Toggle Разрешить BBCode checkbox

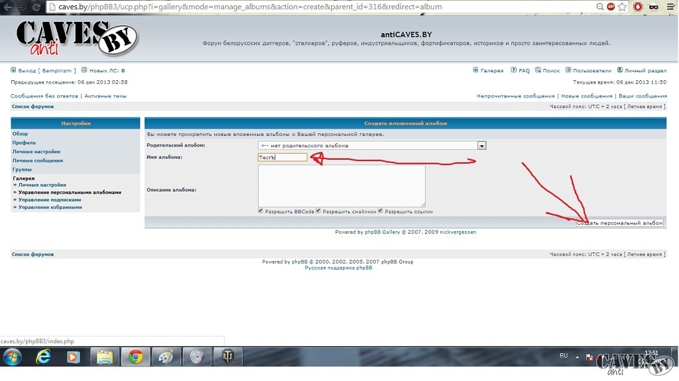tap(261, 211)
